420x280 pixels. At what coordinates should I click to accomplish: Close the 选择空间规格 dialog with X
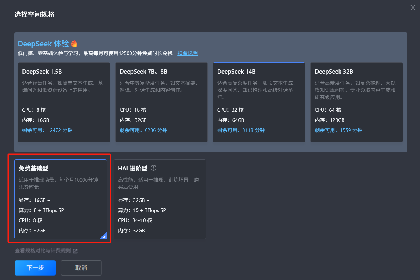coord(413,8)
